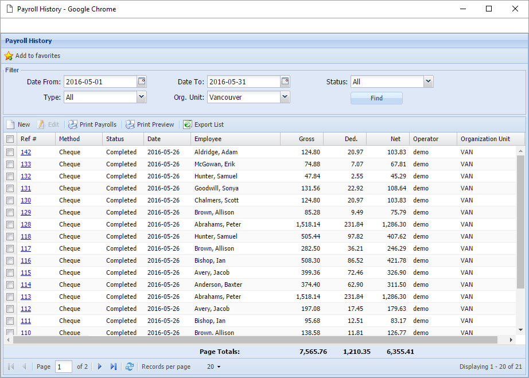The width and height of the screenshot is (529, 378).
Task: Open the Type dropdown
Action: pos(141,97)
